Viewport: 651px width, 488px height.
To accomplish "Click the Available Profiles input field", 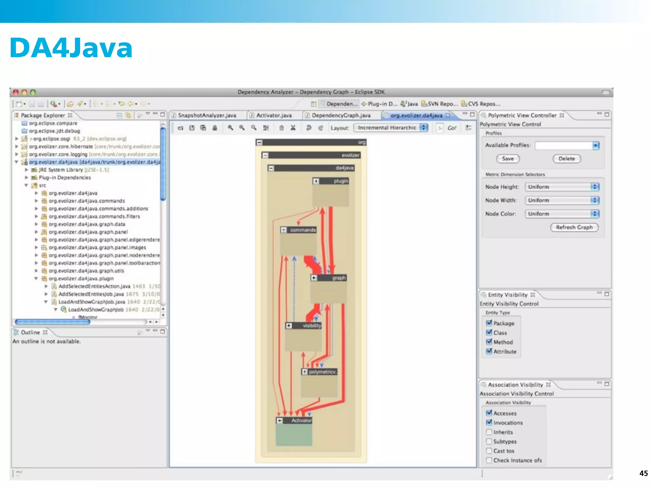I will (x=563, y=146).
